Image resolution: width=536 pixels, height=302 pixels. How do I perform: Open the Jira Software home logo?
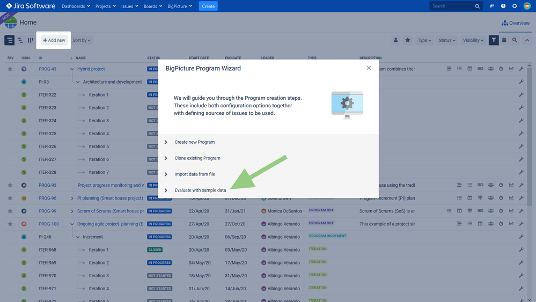click(x=31, y=6)
